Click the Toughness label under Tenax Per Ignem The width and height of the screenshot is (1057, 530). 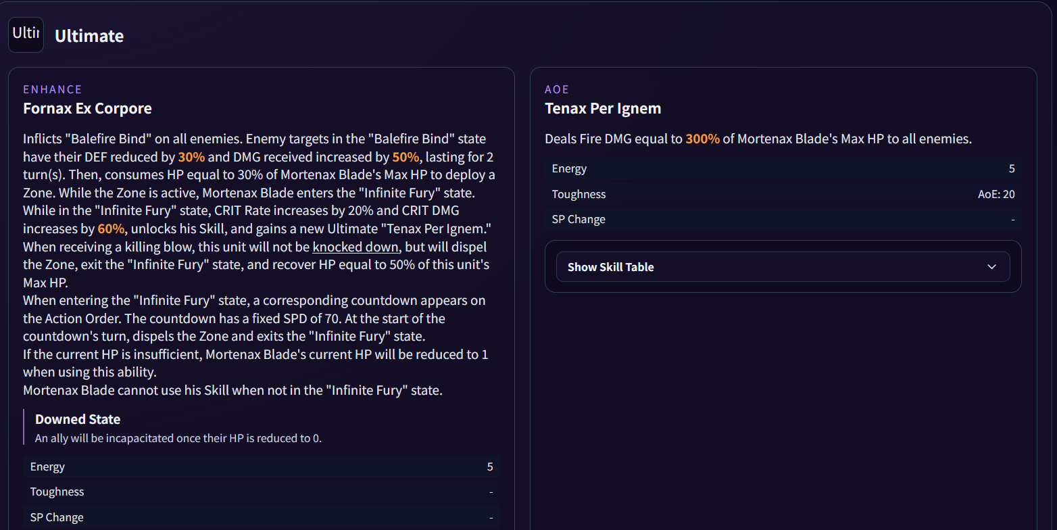pyautogui.click(x=579, y=194)
